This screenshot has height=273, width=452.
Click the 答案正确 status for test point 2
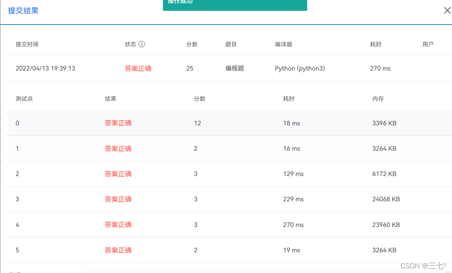(x=118, y=174)
